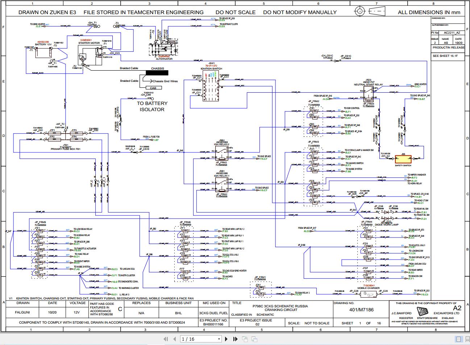Open the page number dropdown arrow
470x345 pixels.
click(219, 339)
